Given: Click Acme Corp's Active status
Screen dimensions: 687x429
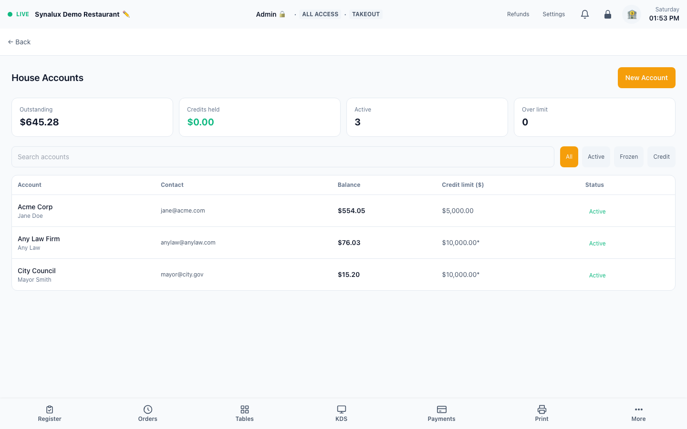Looking at the screenshot, I should pyautogui.click(x=597, y=212).
